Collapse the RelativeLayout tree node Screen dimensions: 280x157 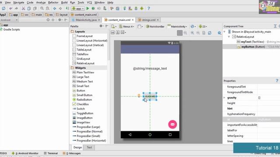[x=229, y=37]
